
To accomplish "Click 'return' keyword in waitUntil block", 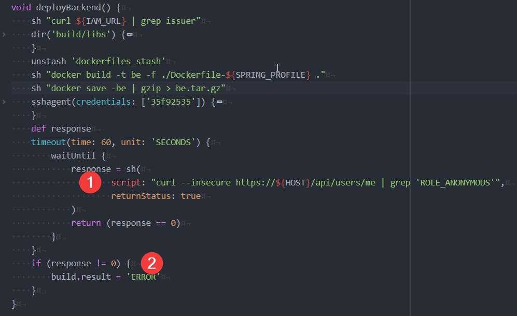I will point(86,223).
